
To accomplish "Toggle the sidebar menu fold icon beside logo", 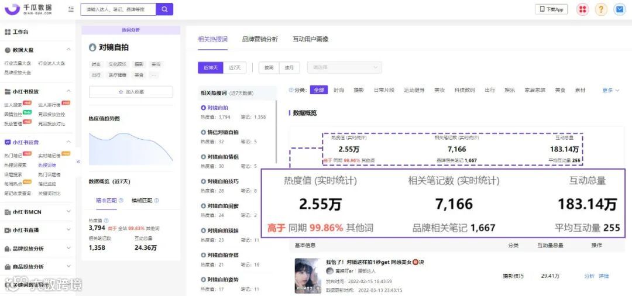I will [x=71, y=9].
